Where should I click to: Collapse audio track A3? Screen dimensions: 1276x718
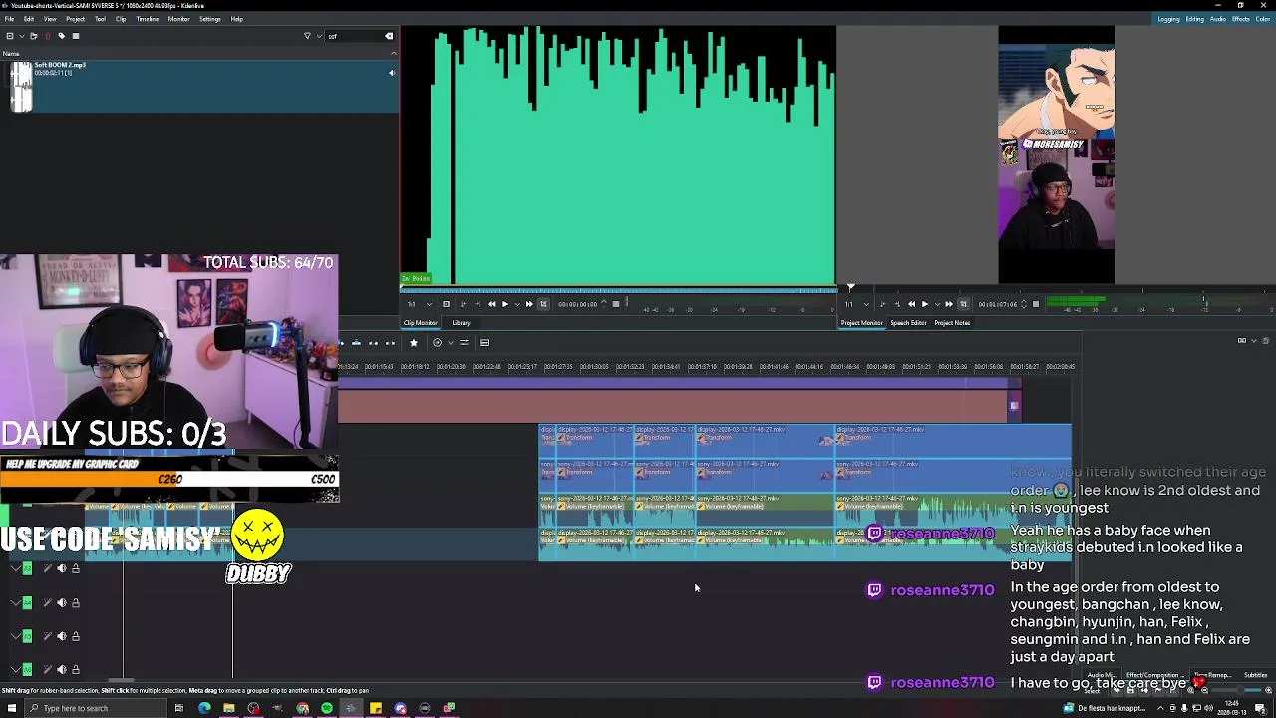point(15,568)
